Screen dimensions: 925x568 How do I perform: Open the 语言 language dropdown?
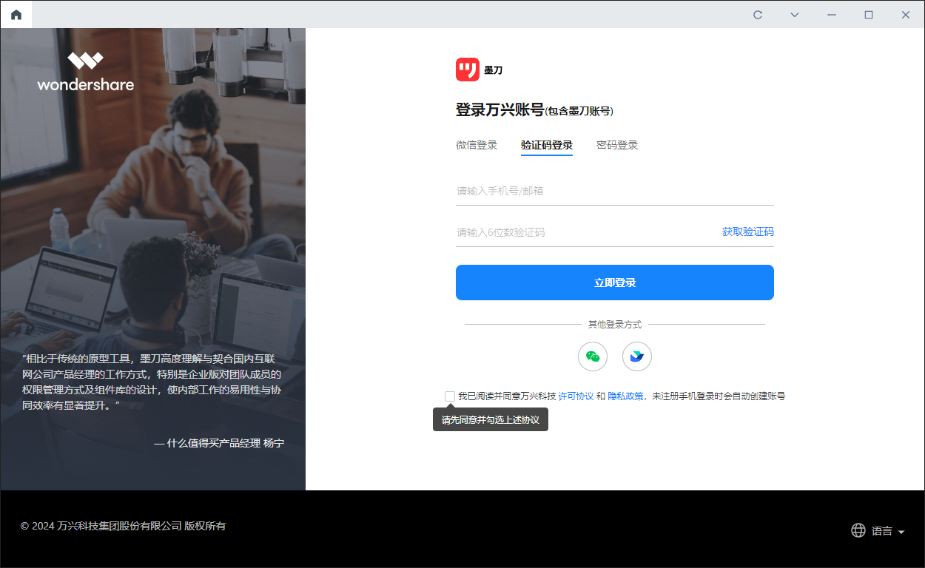click(883, 530)
